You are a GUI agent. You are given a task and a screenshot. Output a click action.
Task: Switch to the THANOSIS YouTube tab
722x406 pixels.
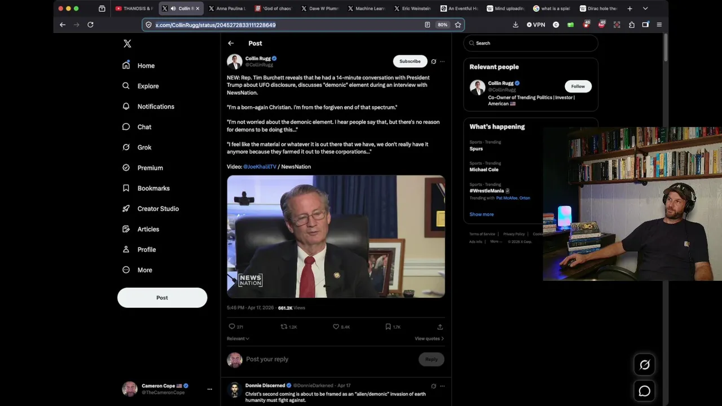[x=134, y=8]
